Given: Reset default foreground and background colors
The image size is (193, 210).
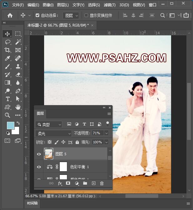Looking at the screenshot, I should [x=8, y=133].
